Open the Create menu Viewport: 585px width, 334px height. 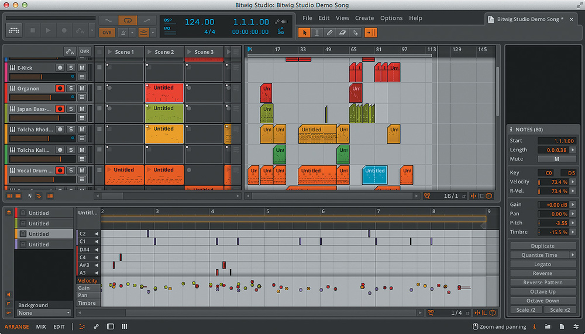(x=364, y=18)
